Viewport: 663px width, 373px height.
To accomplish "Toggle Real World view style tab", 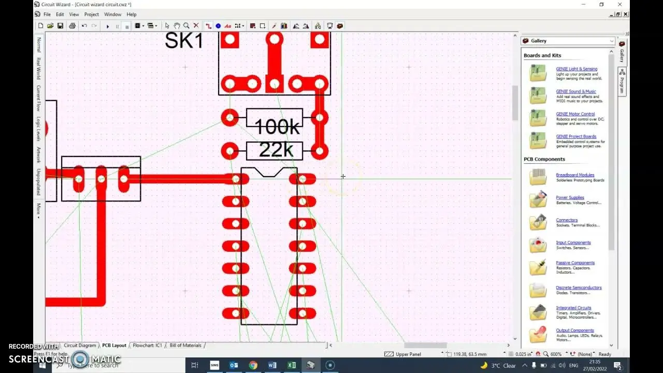I will tap(38, 68).
